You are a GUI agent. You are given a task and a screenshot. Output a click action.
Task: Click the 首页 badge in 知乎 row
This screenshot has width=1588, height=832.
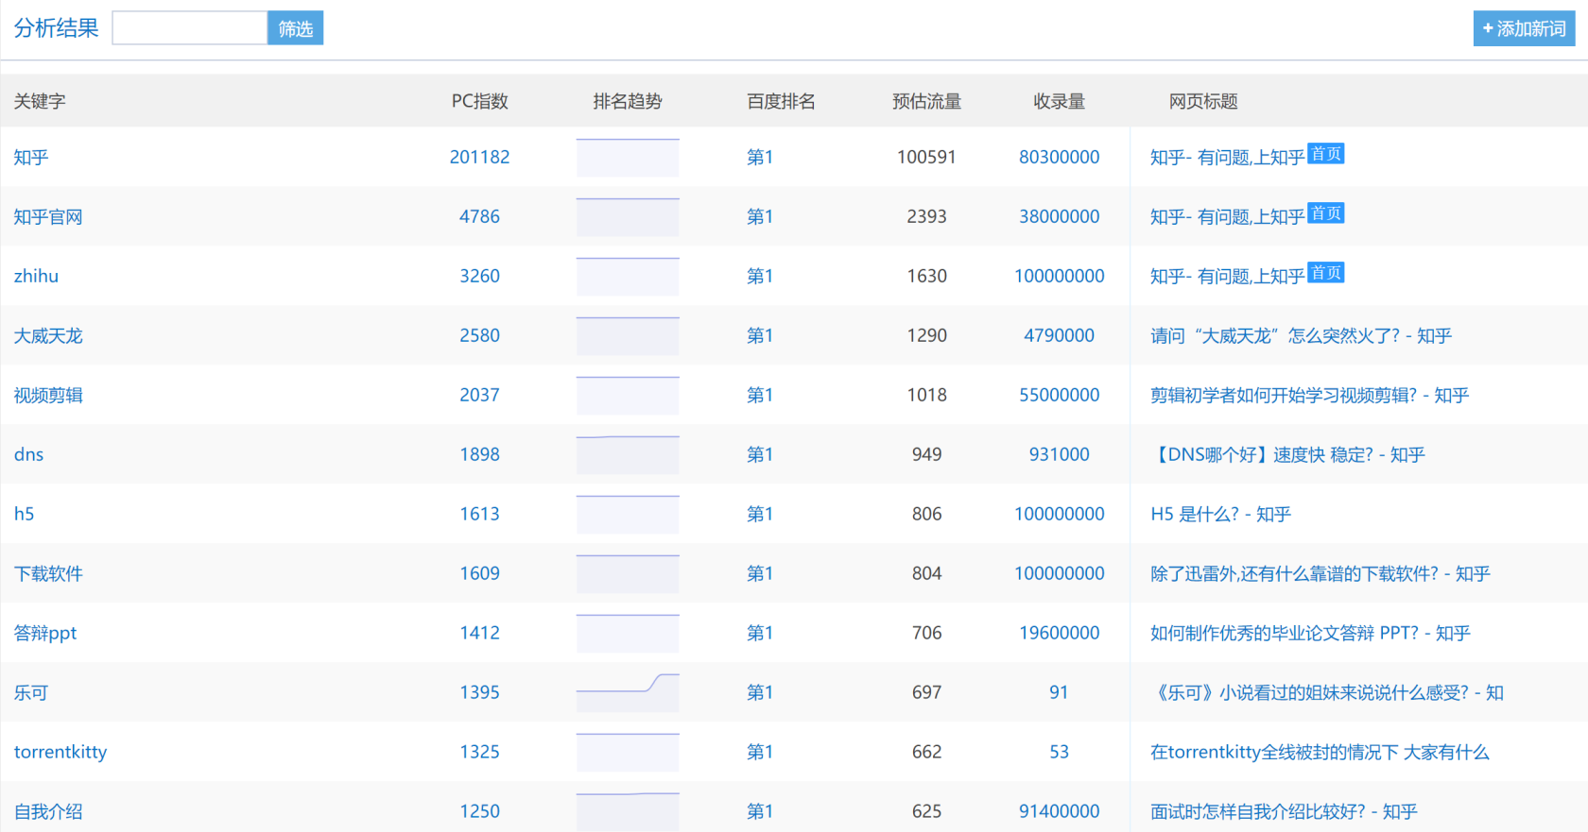[x=1325, y=154]
